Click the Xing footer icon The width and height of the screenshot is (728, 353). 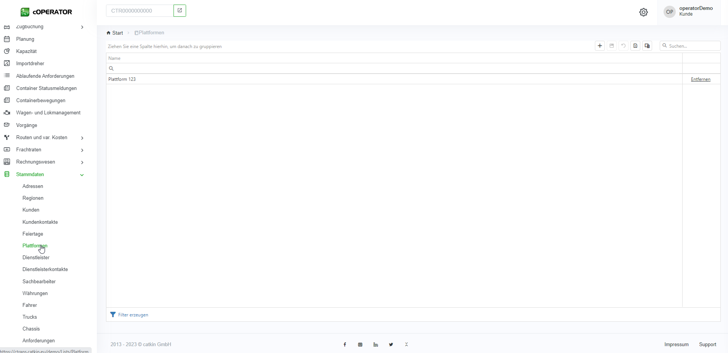pos(407,345)
